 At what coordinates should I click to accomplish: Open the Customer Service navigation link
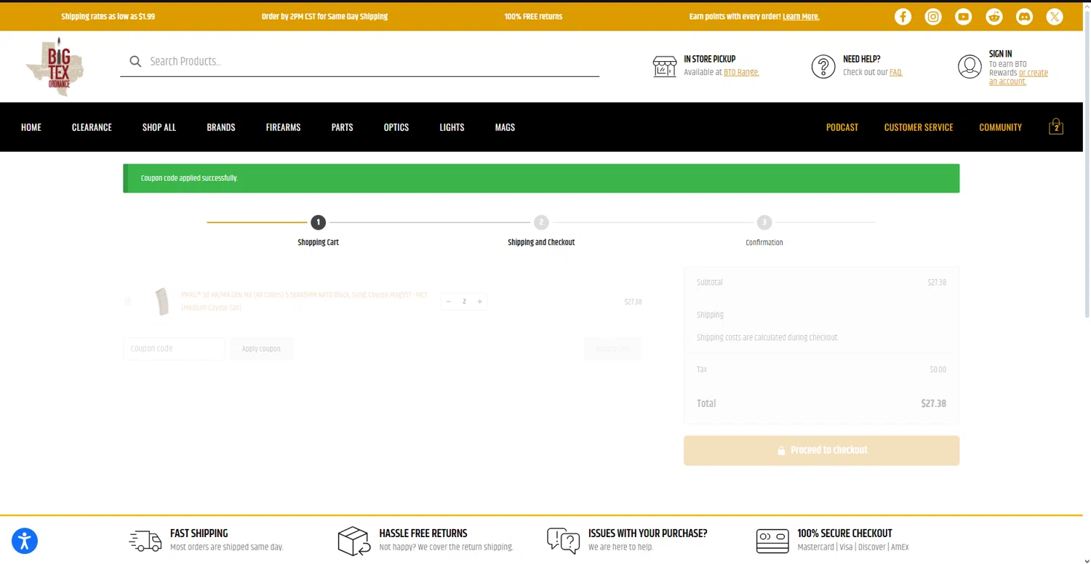pyautogui.click(x=919, y=127)
